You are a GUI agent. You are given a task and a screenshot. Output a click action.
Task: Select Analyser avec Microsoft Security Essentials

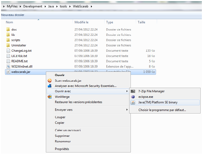click(88, 86)
